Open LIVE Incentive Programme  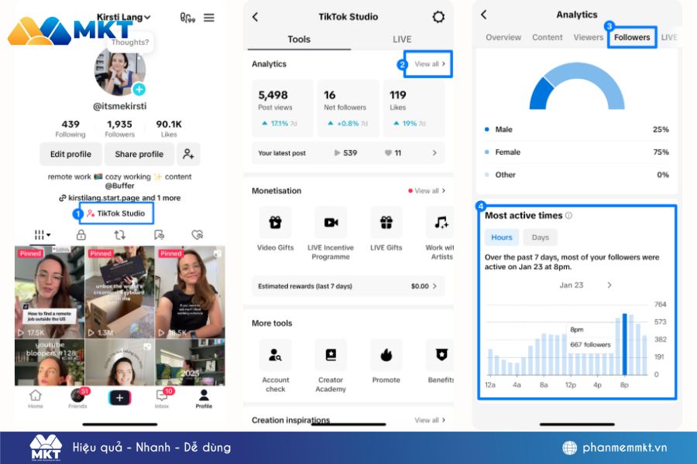(331, 234)
